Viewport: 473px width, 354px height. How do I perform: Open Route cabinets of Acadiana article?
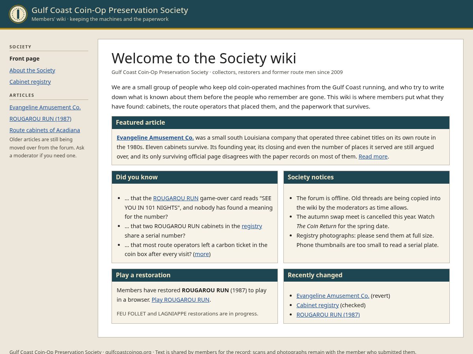45,130
